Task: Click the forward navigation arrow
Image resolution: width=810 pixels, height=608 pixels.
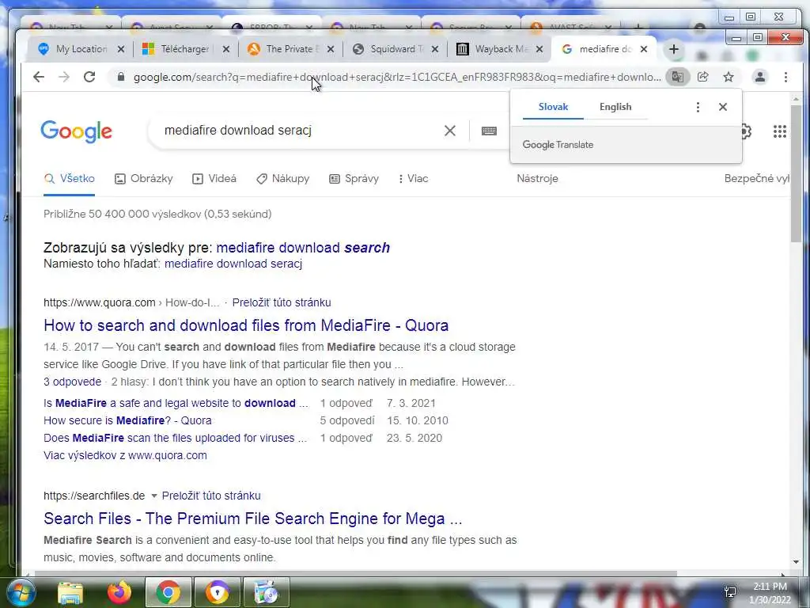Action: click(x=64, y=77)
